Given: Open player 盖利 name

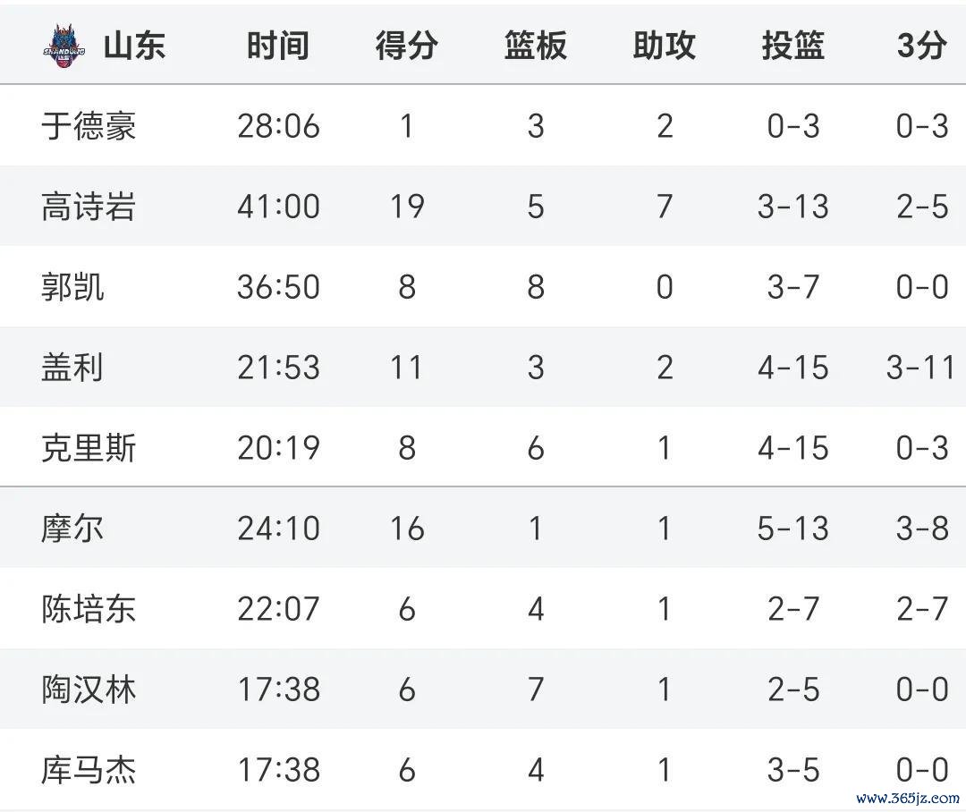Looking at the screenshot, I should point(72,368).
